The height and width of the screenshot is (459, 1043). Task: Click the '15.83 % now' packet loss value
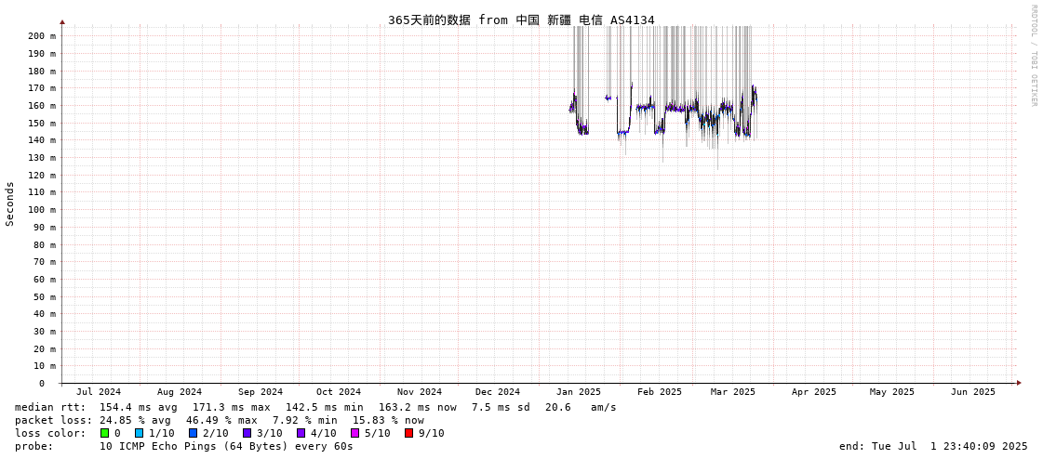coord(388,421)
